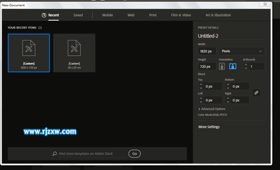Screen dimensions: 280x170
Task: Click the Adobe Stock search magnifier icon
Action: pyautogui.click(x=55, y=154)
